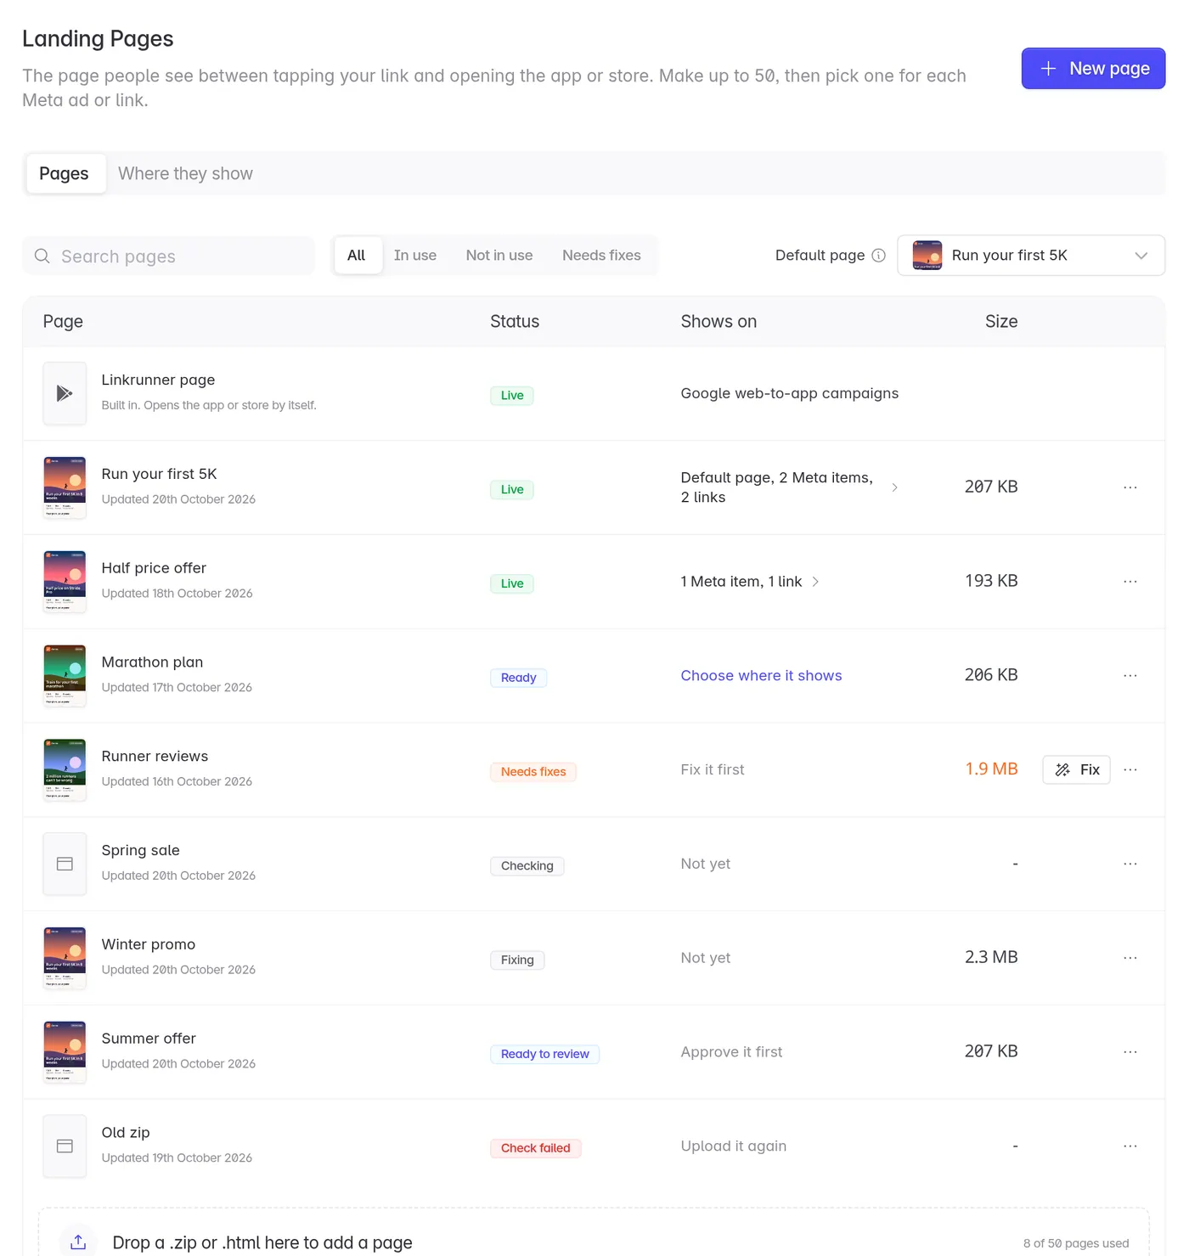Open Winter promo thumbnail
1189x1256 pixels.
[x=65, y=958]
